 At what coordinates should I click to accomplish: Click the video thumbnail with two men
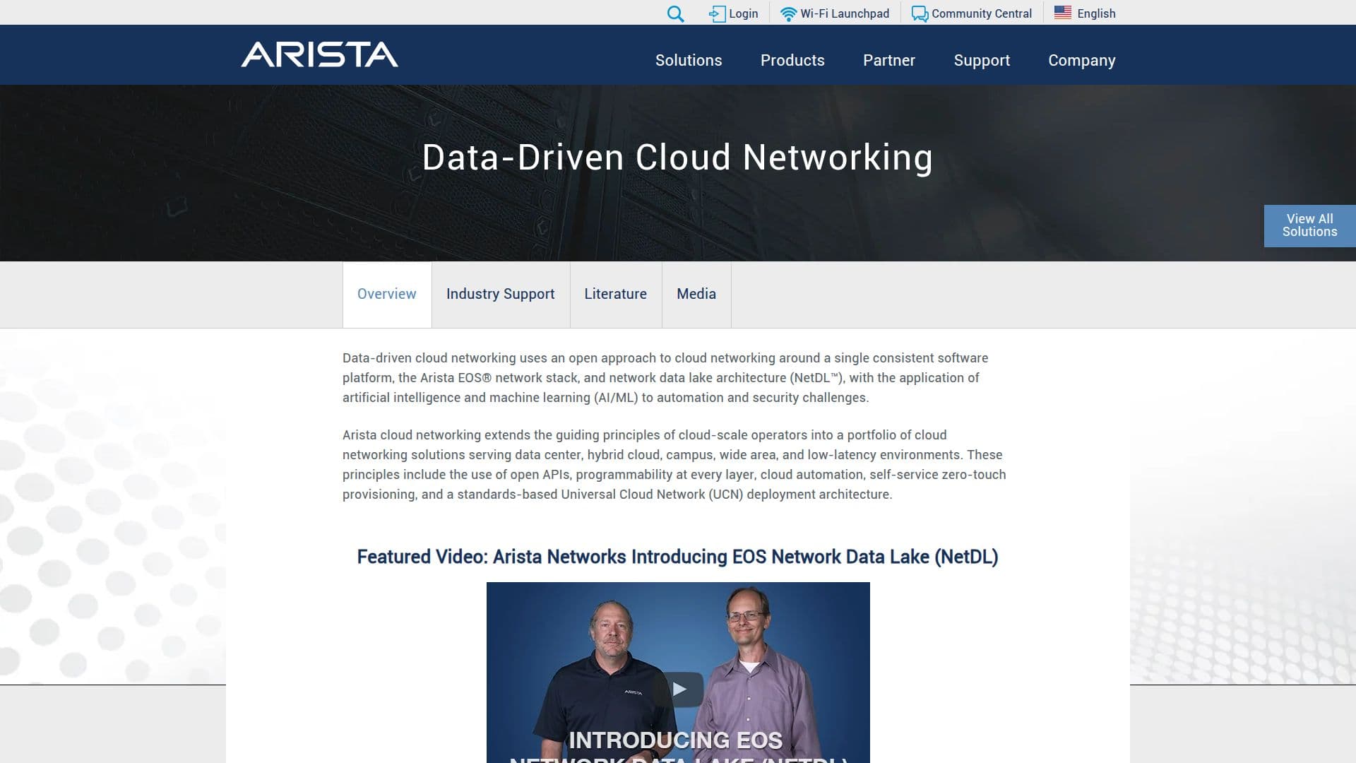[x=678, y=673]
